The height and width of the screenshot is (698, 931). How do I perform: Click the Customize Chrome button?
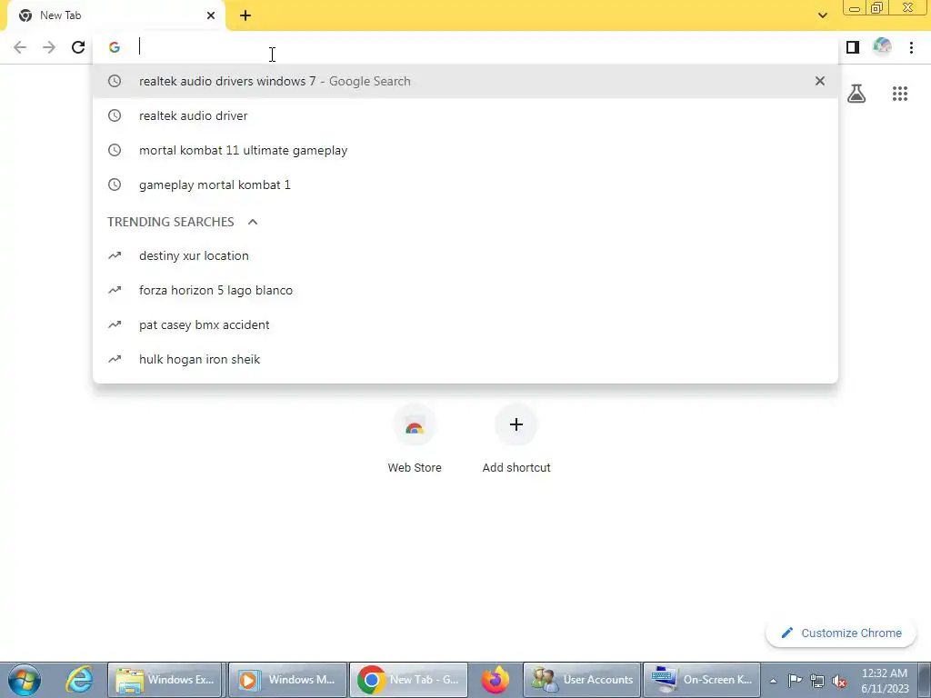coord(841,633)
